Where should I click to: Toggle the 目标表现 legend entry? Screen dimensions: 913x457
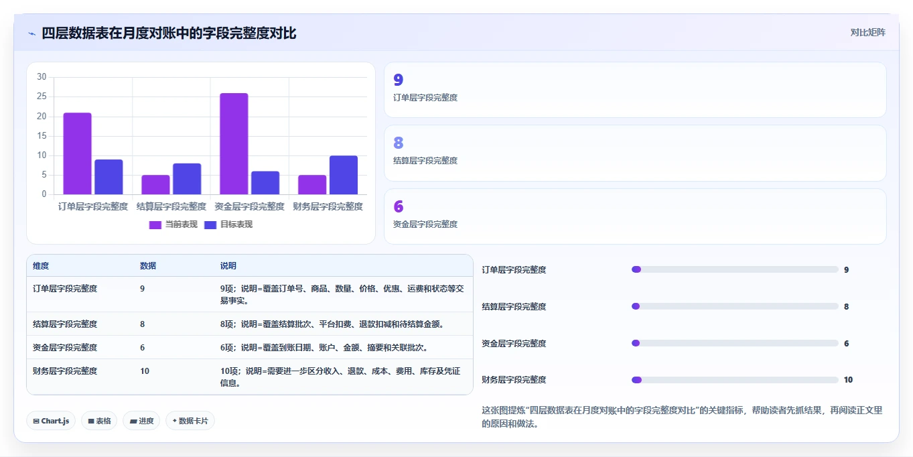[228, 224]
